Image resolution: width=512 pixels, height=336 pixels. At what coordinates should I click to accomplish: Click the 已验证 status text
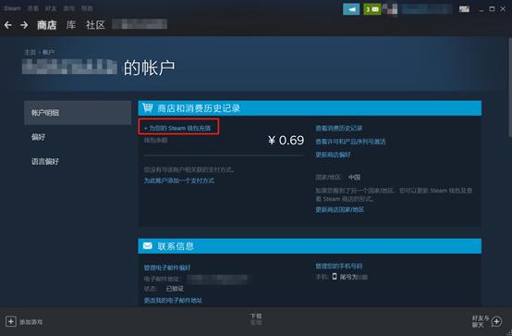(175, 289)
